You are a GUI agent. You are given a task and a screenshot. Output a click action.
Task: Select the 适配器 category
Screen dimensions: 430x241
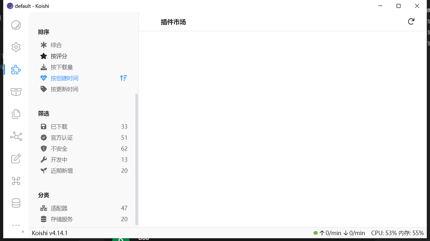(x=59, y=208)
